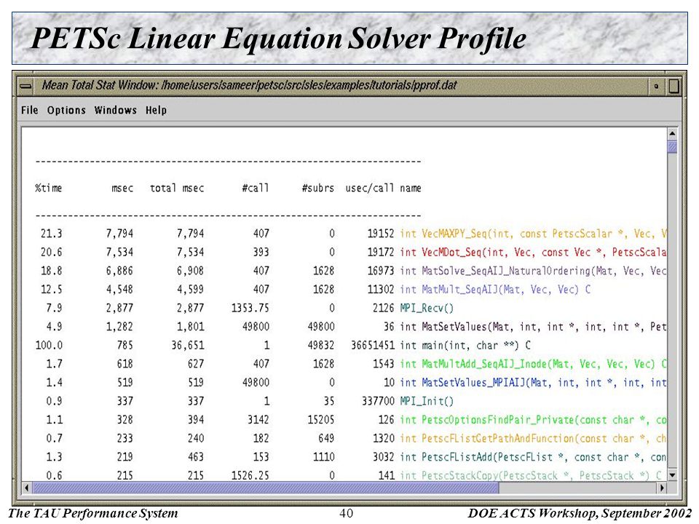Select MatSolve_SeqAIJ_NaturalOrdering function entry
699x524 pixels.
[x=533, y=271]
